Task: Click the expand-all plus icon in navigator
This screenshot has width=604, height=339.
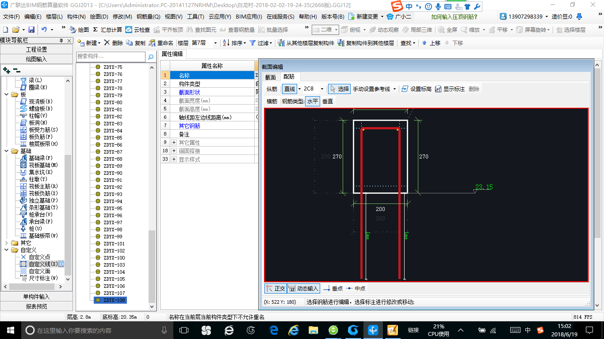Action: [7, 70]
